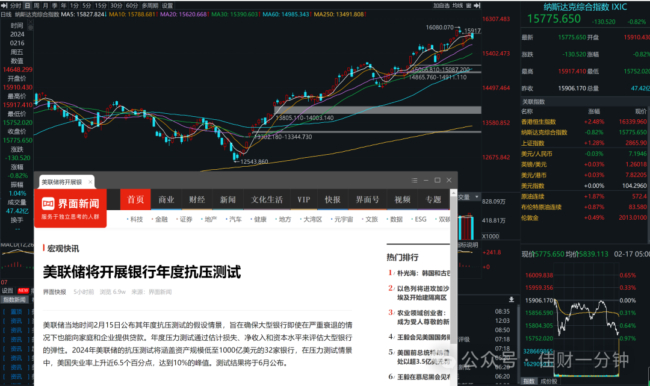
Task: Open the 商业 navigation tab
Action: pos(166,199)
